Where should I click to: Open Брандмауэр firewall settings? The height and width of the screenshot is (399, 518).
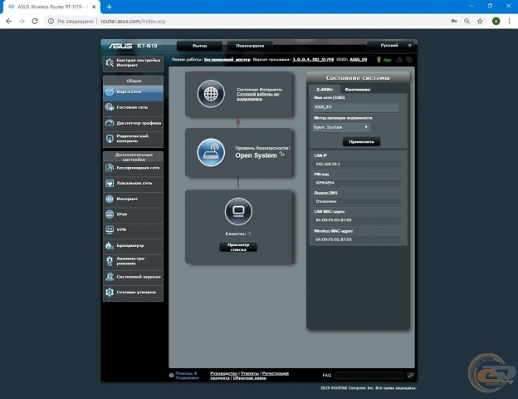tap(133, 246)
